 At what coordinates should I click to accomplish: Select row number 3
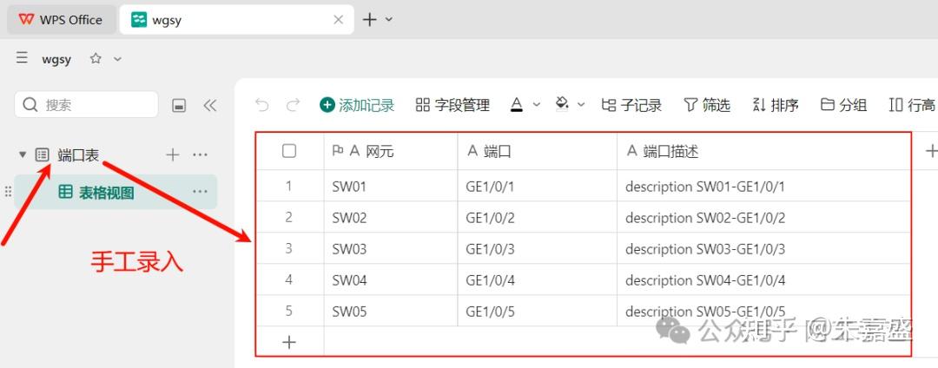click(x=289, y=248)
